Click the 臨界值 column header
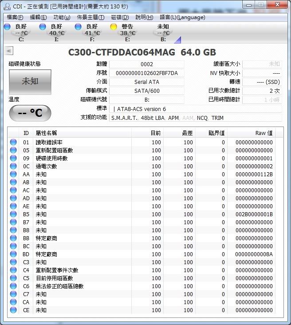291x325 pixels. (x=211, y=133)
